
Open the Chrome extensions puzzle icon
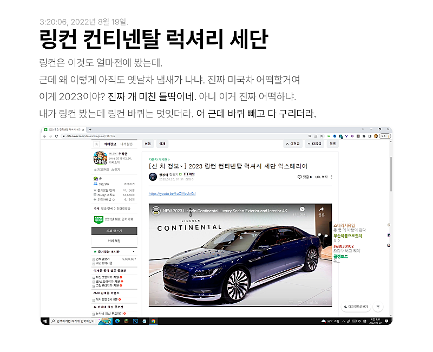coord(364,136)
